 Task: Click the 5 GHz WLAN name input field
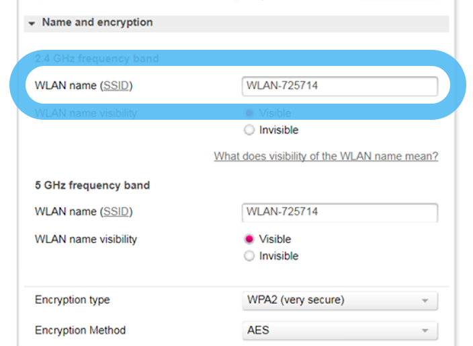pyautogui.click(x=339, y=212)
